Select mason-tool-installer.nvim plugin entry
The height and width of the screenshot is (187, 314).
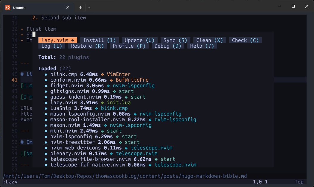point(87,119)
